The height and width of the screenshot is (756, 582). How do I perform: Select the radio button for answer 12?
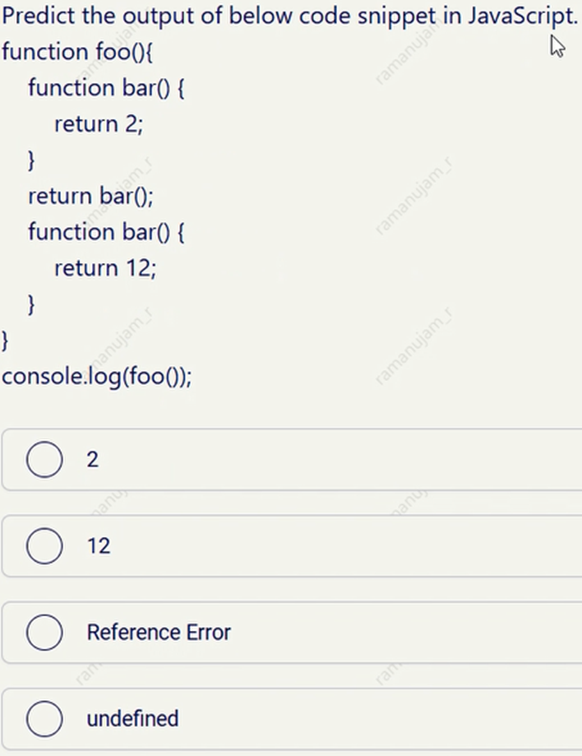44,546
